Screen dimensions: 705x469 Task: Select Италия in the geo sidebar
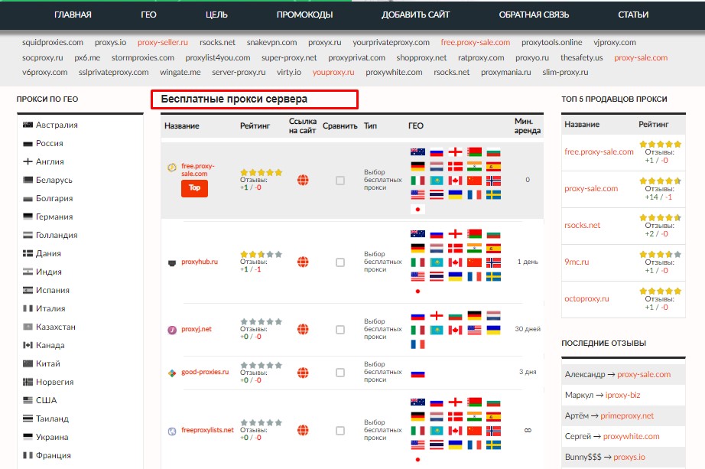50,309
